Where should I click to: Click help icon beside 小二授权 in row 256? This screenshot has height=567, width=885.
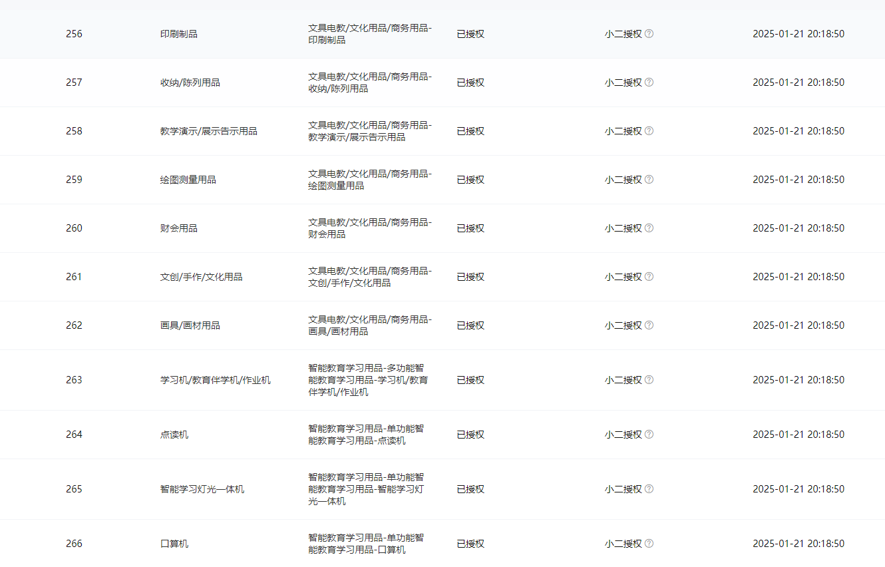pyautogui.click(x=649, y=34)
